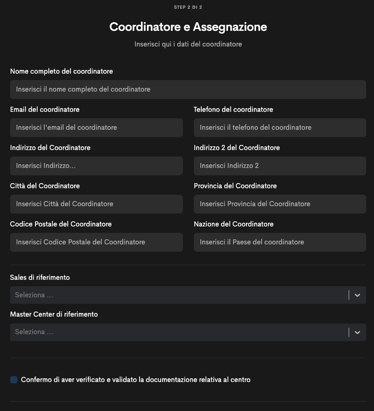This screenshot has width=374, height=411.
Task: Focus the Indirizzo 2 input field
Action: pos(280,166)
